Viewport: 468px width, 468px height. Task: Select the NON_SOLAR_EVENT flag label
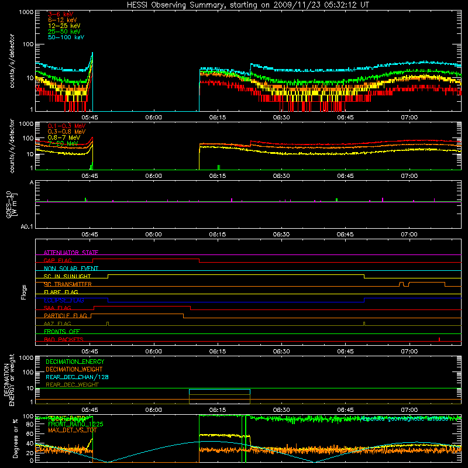[71, 269]
